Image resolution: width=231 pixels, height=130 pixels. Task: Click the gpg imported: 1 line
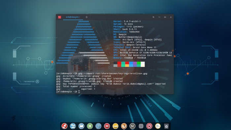pos(76,89)
